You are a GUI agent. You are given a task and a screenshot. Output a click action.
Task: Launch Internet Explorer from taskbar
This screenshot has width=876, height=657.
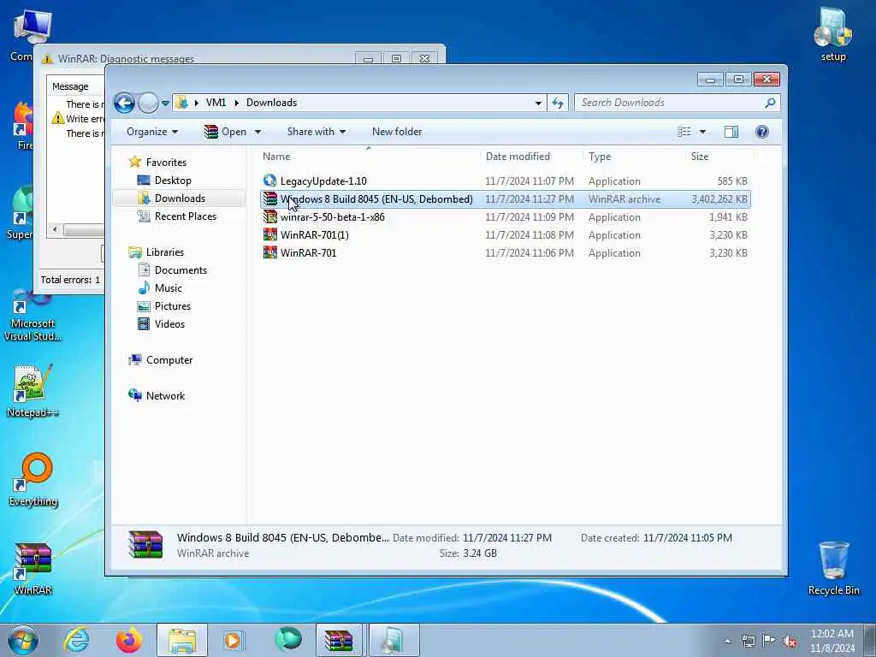(75, 640)
